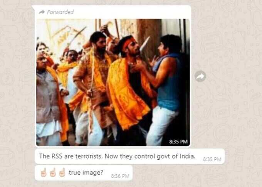
Task: Select the 'true image?' message text
Action: coord(86,172)
